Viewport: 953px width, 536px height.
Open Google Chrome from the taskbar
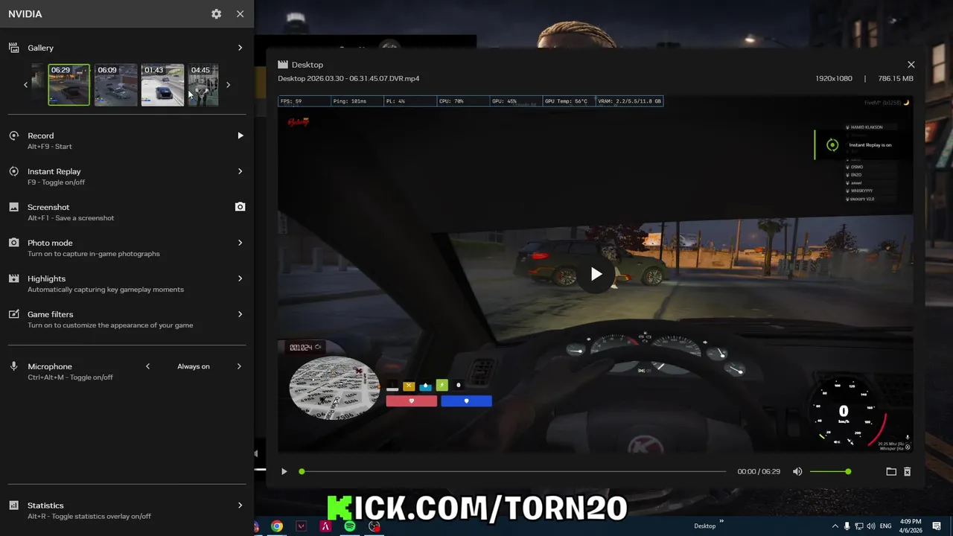(x=277, y=526)
